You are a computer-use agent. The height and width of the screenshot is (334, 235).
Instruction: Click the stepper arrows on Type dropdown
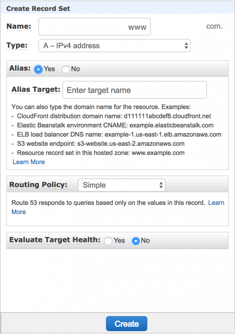[186, 46]
